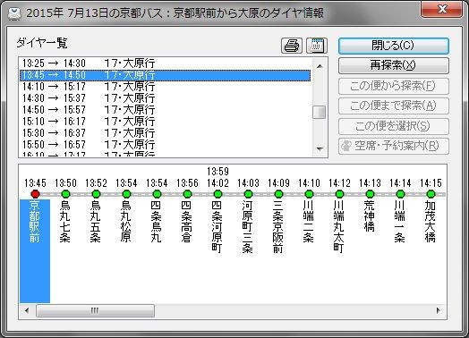Click the route diagram scroll left arrow
469x338 pixels.
tap(27, 310)
